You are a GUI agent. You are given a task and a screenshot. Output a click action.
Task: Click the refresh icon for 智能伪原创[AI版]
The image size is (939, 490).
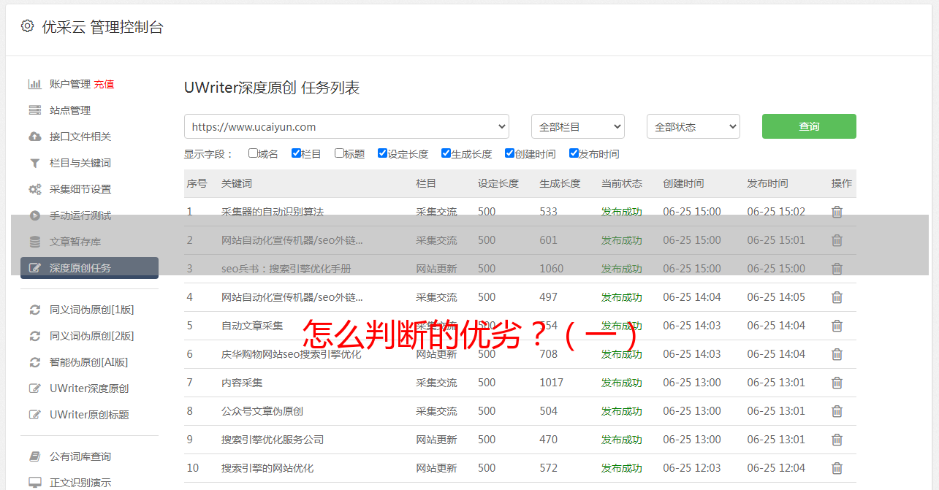(x=34, y=362)
